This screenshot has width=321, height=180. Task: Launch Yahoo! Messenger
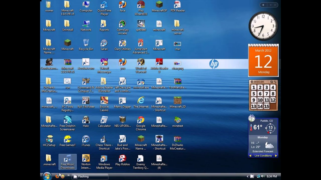(104, 66)
